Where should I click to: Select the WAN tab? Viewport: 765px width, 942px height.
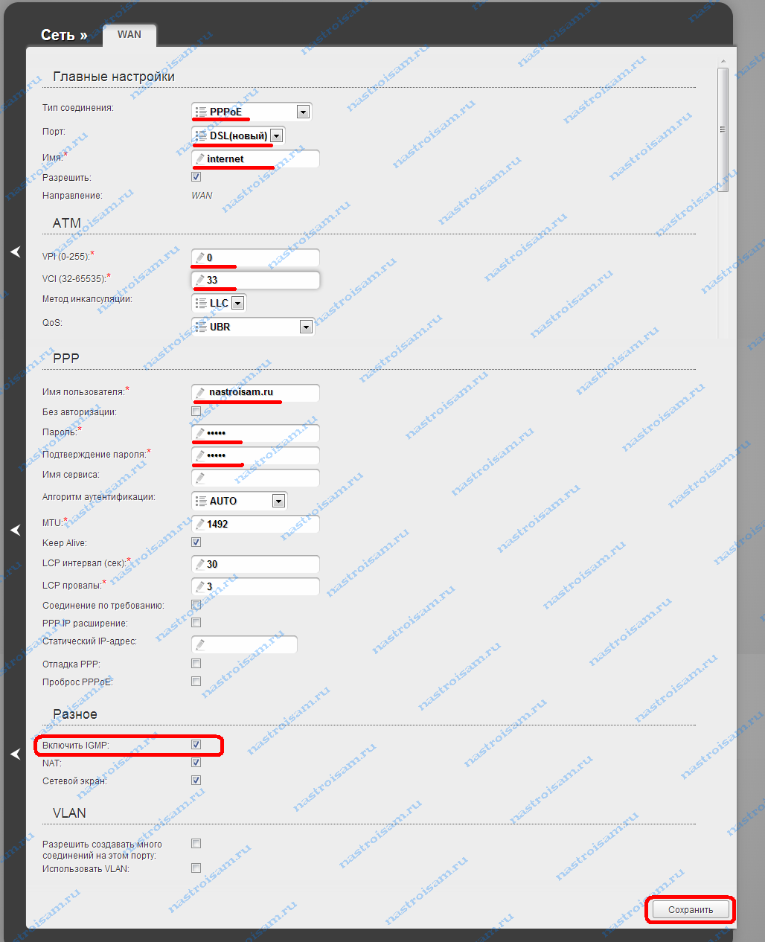click(x=129, y=35)
